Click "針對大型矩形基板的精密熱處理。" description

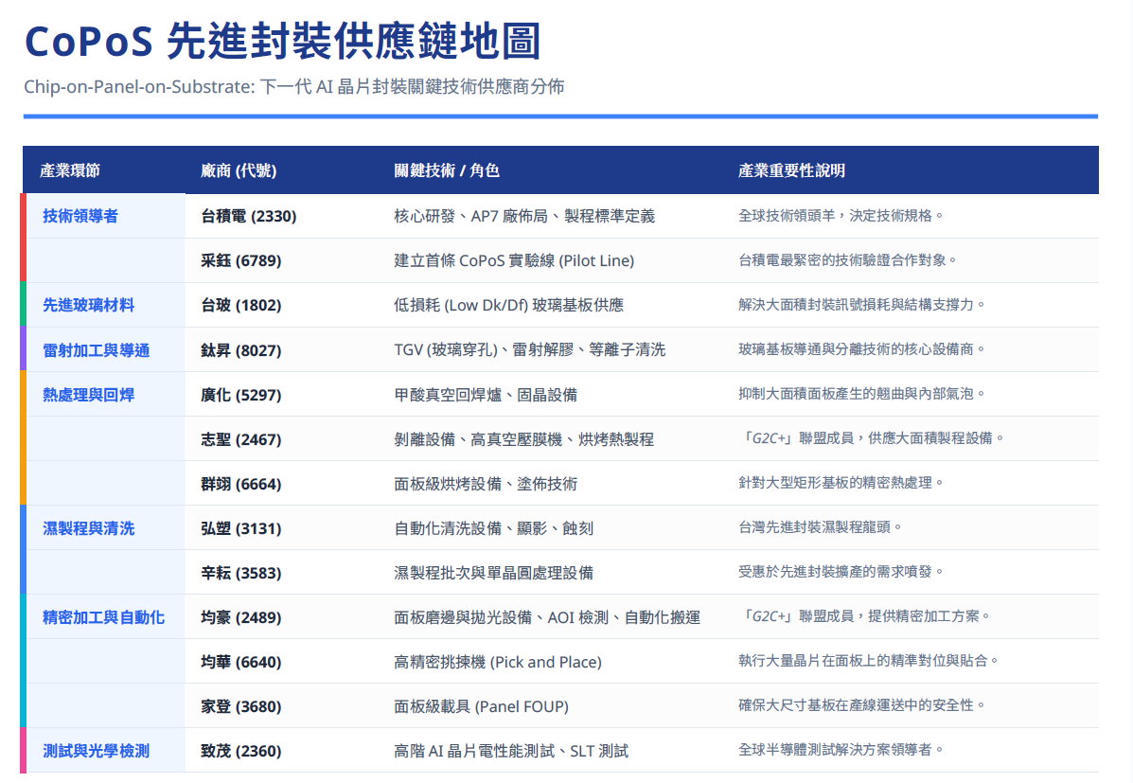click(x=841, y=483)
